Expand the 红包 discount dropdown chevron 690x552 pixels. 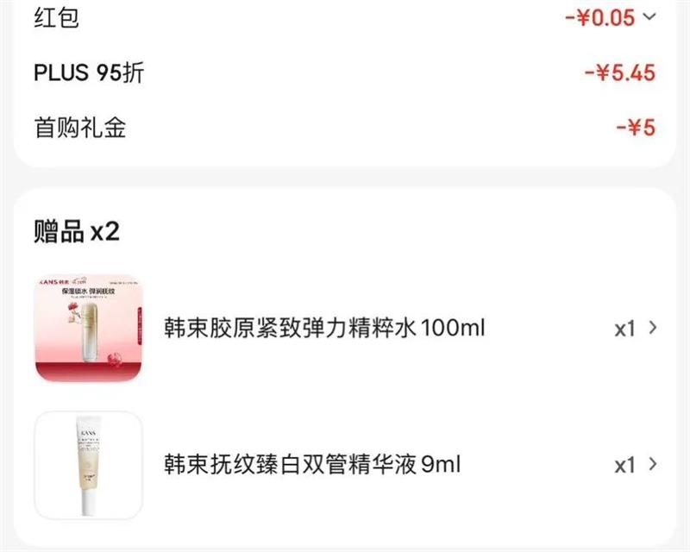tap(649, 16)
